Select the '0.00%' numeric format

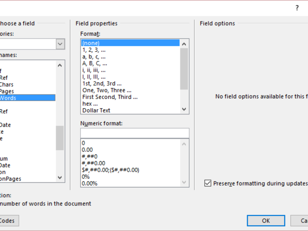90,184
